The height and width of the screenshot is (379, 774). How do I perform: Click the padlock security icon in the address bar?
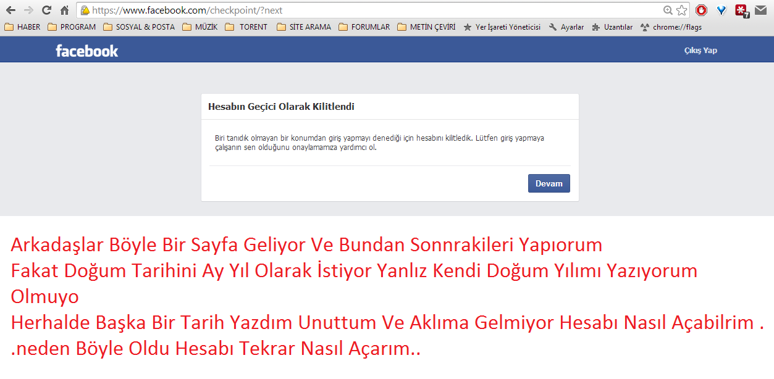(x=85, y=10)
